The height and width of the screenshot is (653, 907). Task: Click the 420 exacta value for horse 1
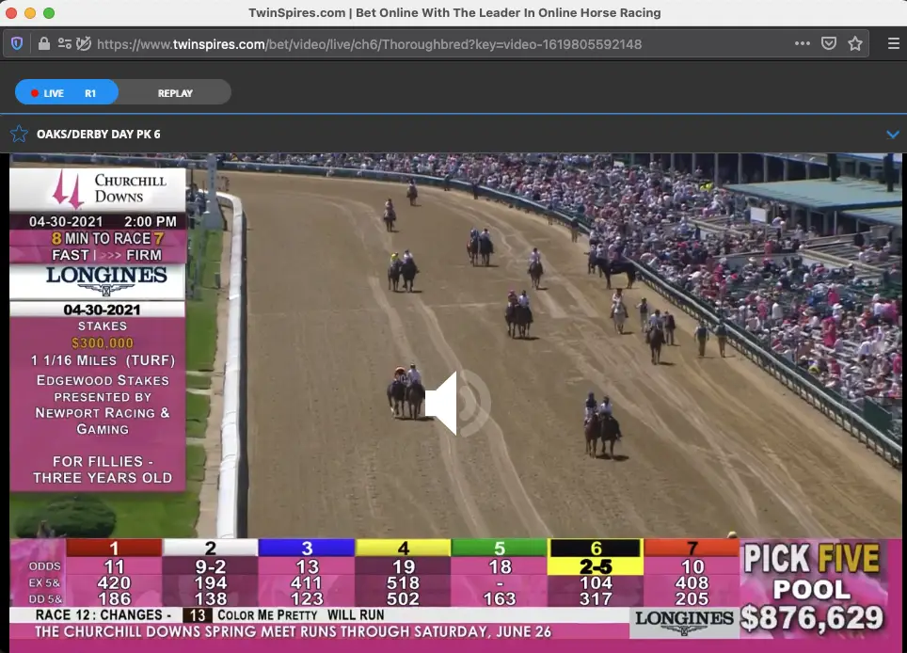(x=114, y=583)
